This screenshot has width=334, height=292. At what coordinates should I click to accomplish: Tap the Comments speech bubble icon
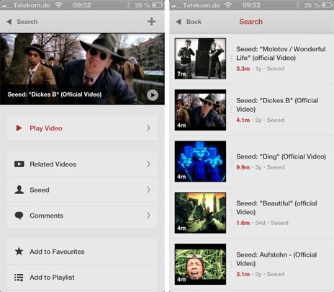19,216
